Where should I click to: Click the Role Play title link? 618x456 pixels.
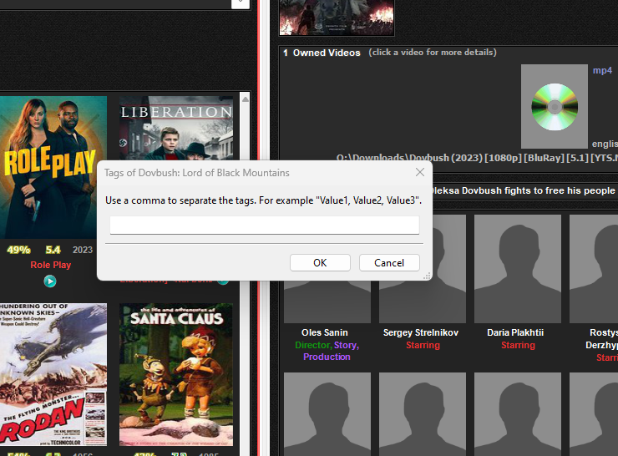click(x=50, y=265)
